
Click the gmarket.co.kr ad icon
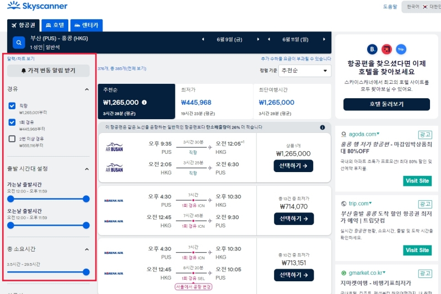pyautogui.click(x=343, y=273)
